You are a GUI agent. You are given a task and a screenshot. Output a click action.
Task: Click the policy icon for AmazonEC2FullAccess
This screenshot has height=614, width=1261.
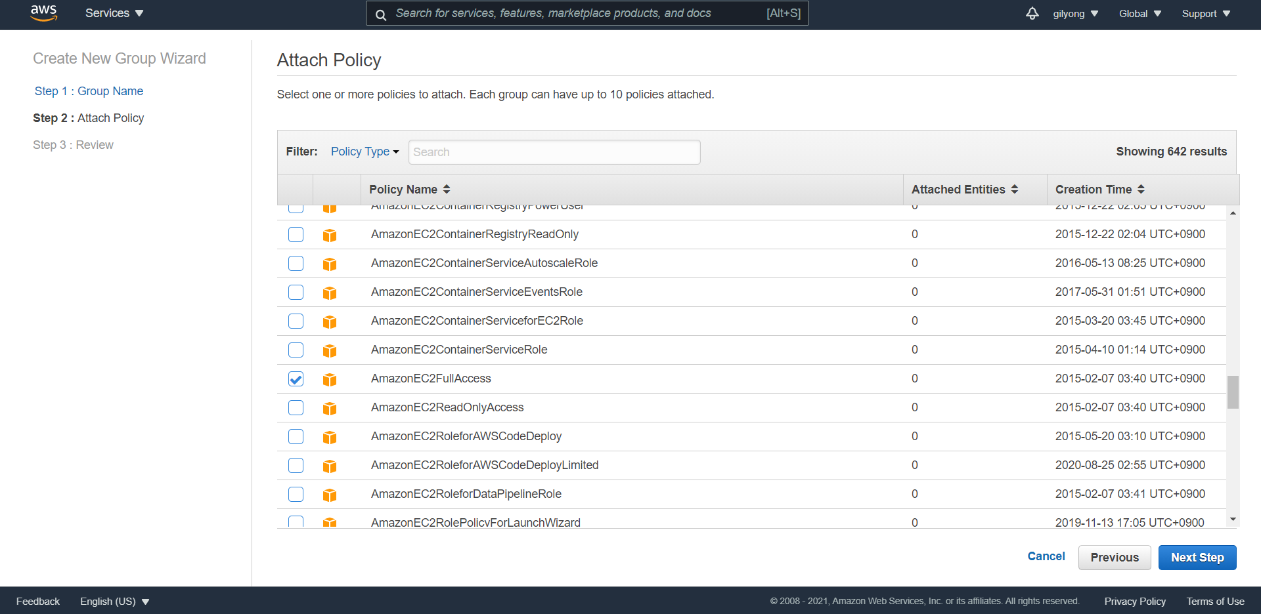point(330,379)
